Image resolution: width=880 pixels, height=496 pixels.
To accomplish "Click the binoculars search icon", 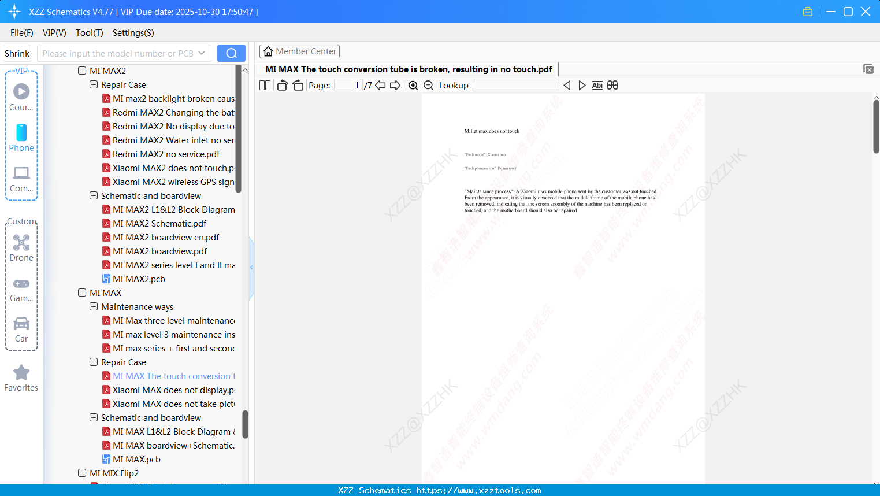I will click(612, 86).
